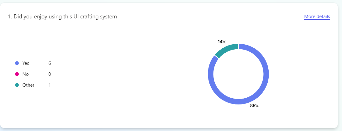Image resolution: width=342 pixels, height=131 pixels.
Task: Click the teal Other legend dot
Action: tap(17, 85)
